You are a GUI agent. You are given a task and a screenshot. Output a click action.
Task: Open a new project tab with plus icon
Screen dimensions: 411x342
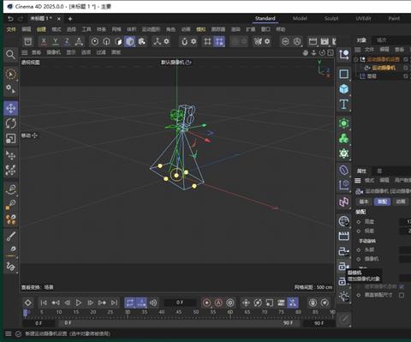pos(70,19)
